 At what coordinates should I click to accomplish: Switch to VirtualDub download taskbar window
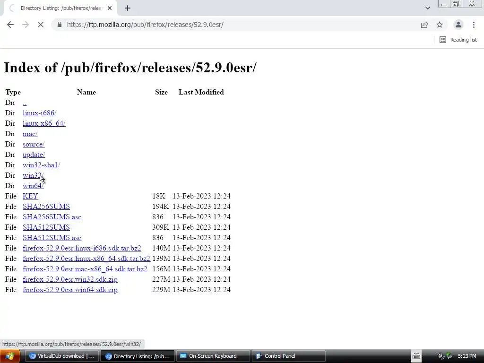[x=62, y=356]
